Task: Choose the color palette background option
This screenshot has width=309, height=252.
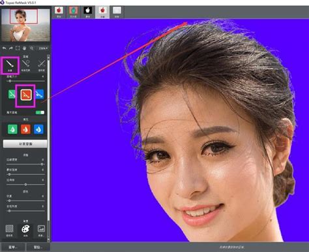Action: 25,230
